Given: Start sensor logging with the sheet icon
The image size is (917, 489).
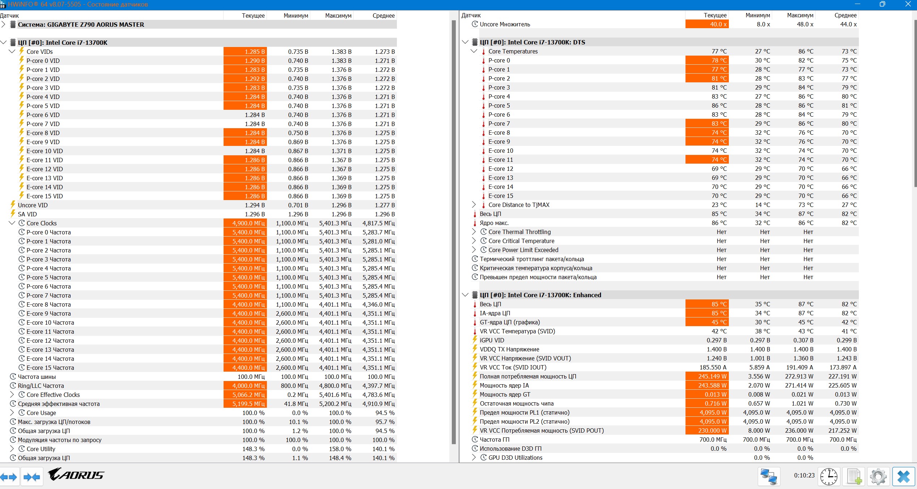Looking at the screenshot, I should click(854, 477).
